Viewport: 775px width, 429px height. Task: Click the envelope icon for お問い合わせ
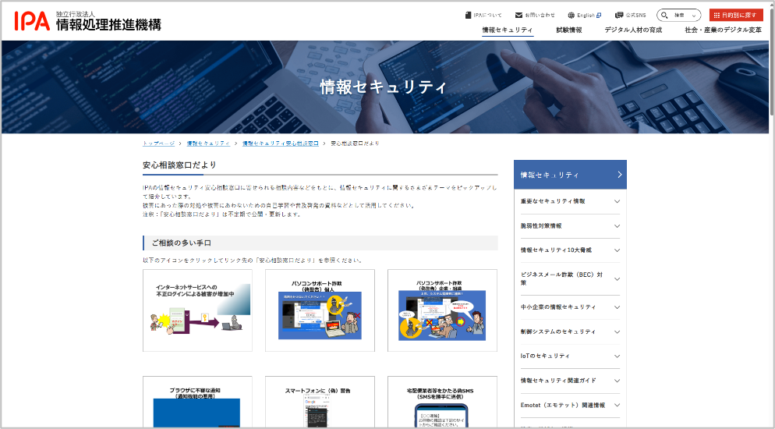pos(518,16)
